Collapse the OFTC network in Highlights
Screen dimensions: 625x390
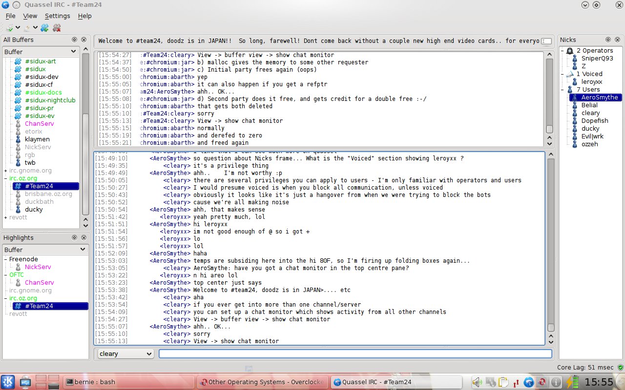pyautogui.click(x=5, y=275)
